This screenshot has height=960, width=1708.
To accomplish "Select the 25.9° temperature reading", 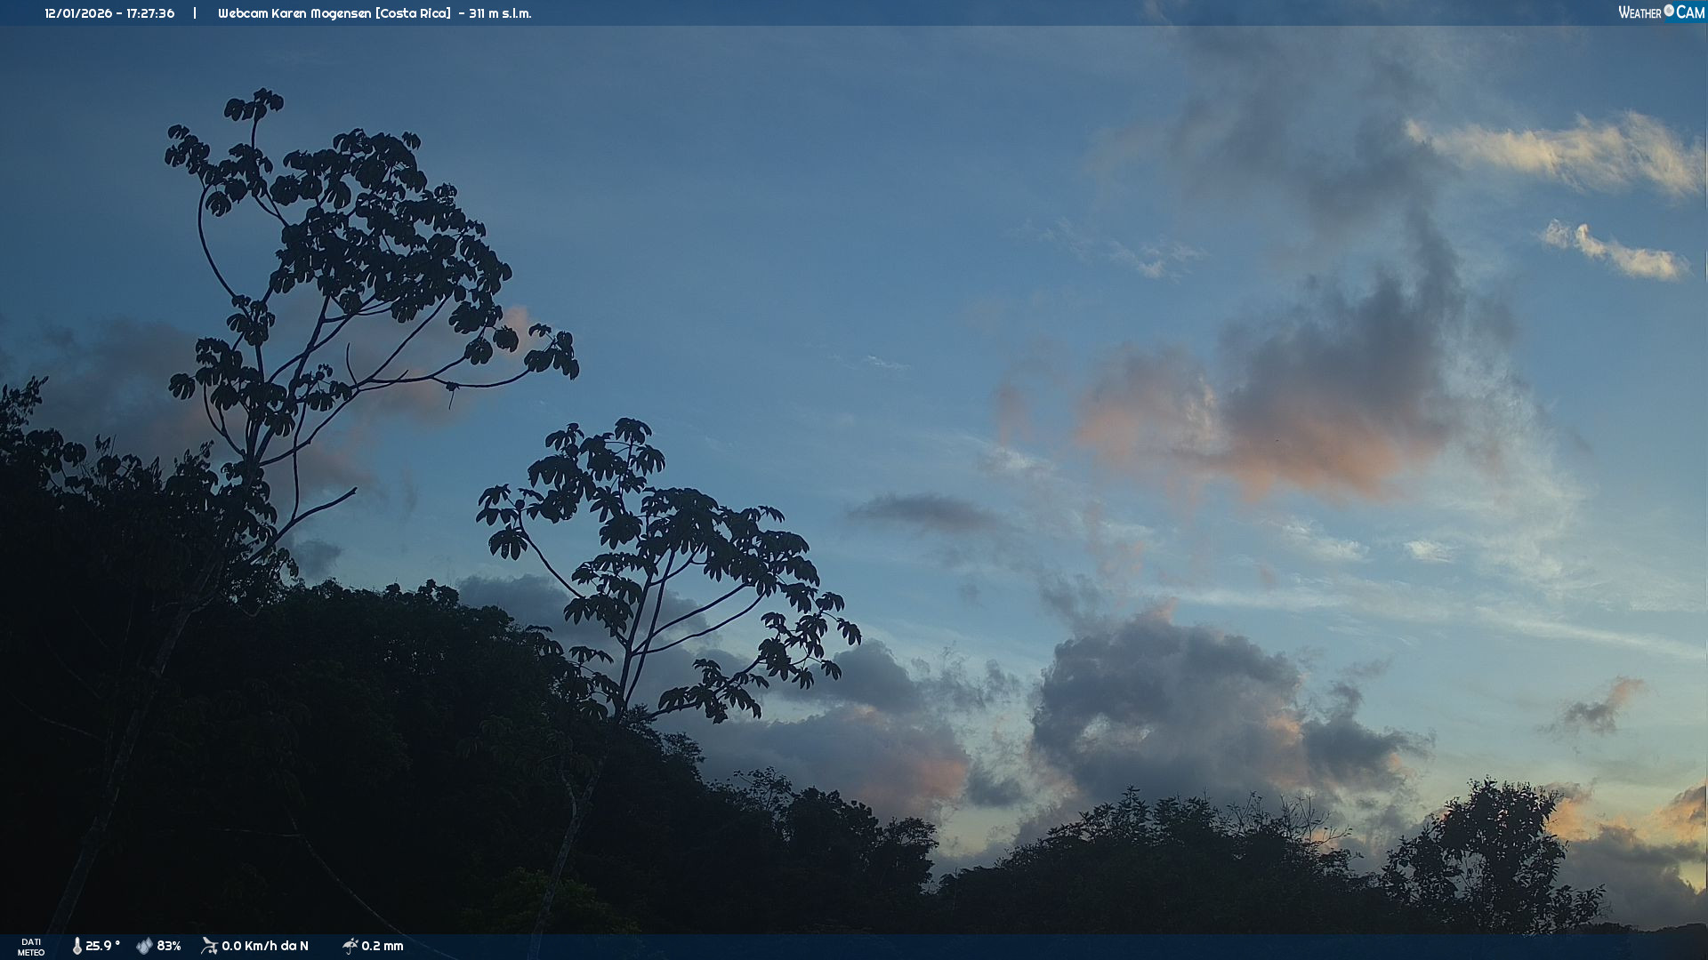I will coord(102,946).
